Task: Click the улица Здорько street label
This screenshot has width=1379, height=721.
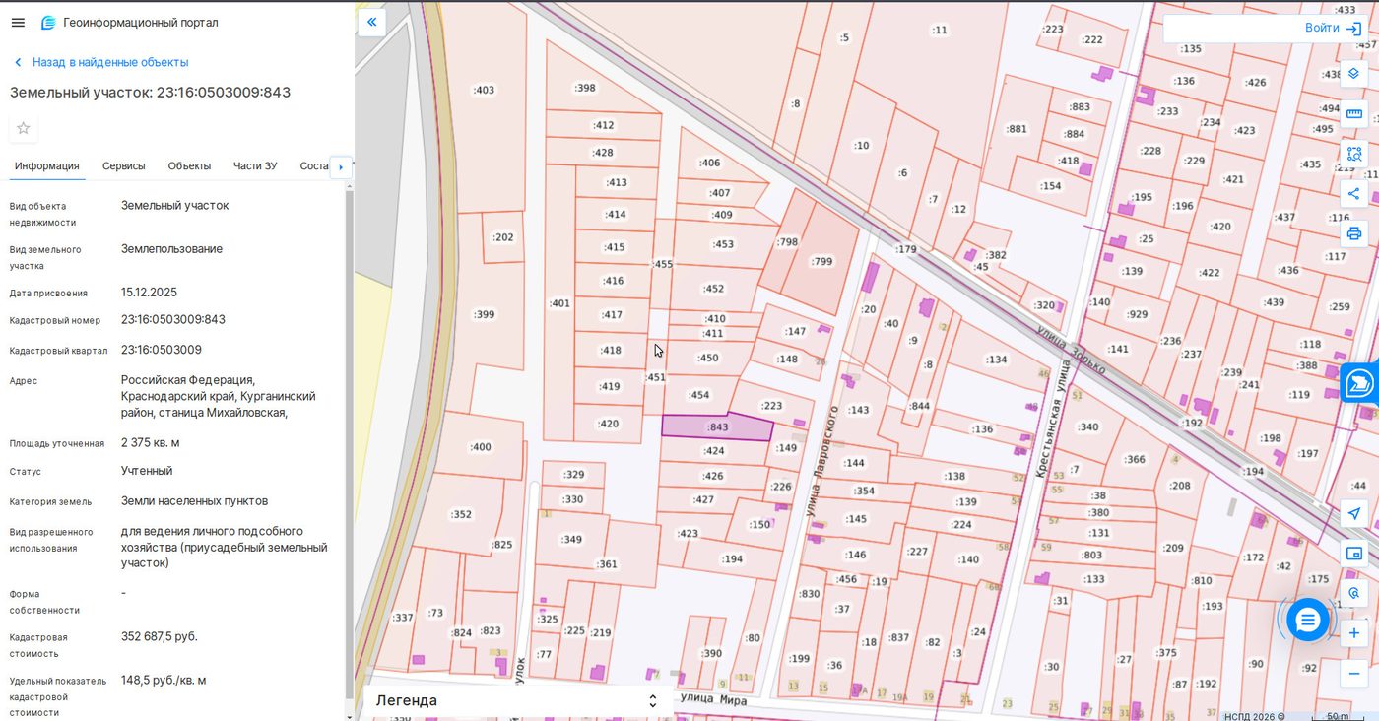Action: pyautogui.click(x=1071, y=350)
